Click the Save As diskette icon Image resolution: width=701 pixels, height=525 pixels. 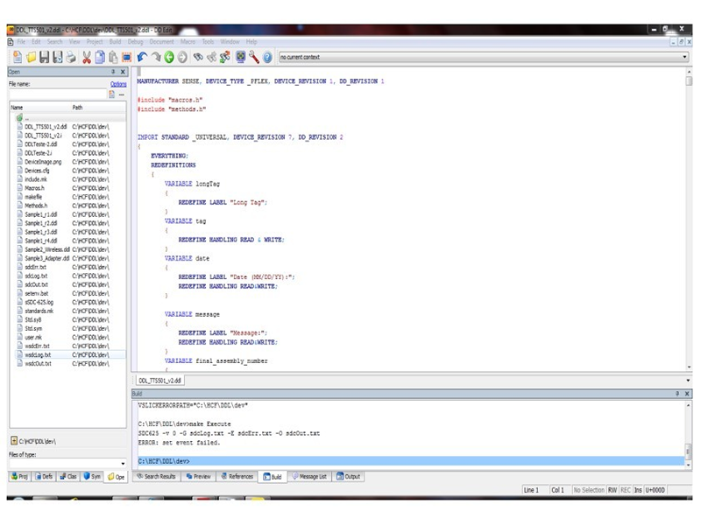click(x=57, y=57)
